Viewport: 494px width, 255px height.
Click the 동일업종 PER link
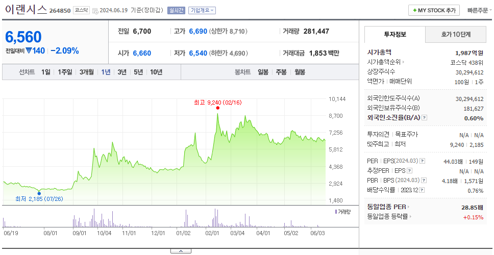388,207
